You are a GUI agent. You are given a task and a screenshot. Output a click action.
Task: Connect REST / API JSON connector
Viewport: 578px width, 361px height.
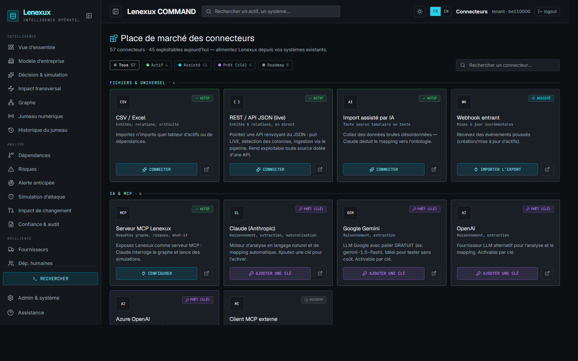pos(270,169)
